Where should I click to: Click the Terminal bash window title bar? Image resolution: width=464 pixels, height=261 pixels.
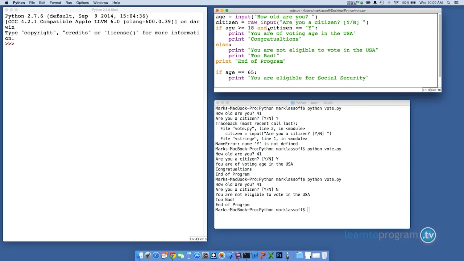click(x=312, y=103)
